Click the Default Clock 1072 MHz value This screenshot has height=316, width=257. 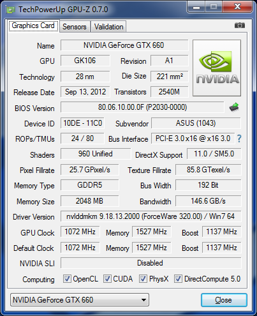pos(80,248)
